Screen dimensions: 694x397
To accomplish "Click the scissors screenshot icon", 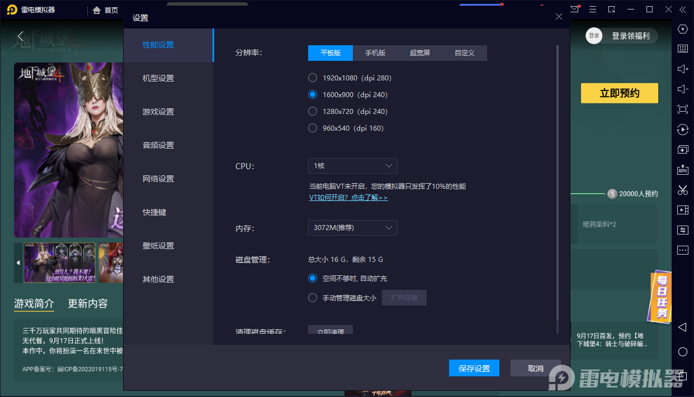I will [x=682, y=190].
